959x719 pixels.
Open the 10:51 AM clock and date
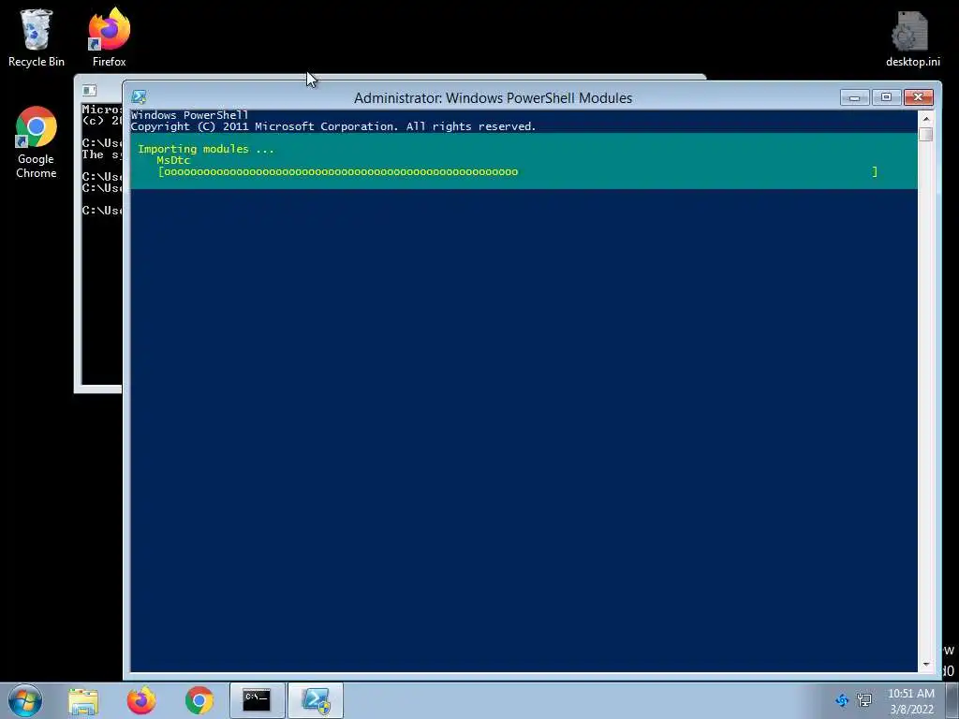911,701
